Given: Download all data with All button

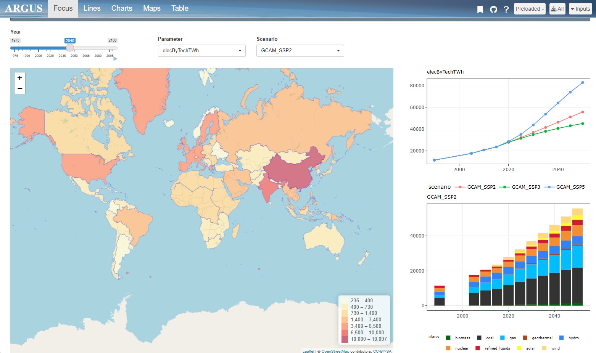Looking at the screenshot, I should coord(557,9).
